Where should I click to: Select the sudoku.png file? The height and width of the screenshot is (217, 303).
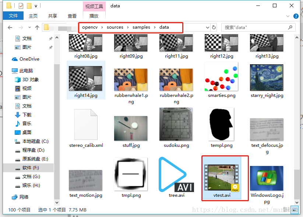(x=176, y=127)
